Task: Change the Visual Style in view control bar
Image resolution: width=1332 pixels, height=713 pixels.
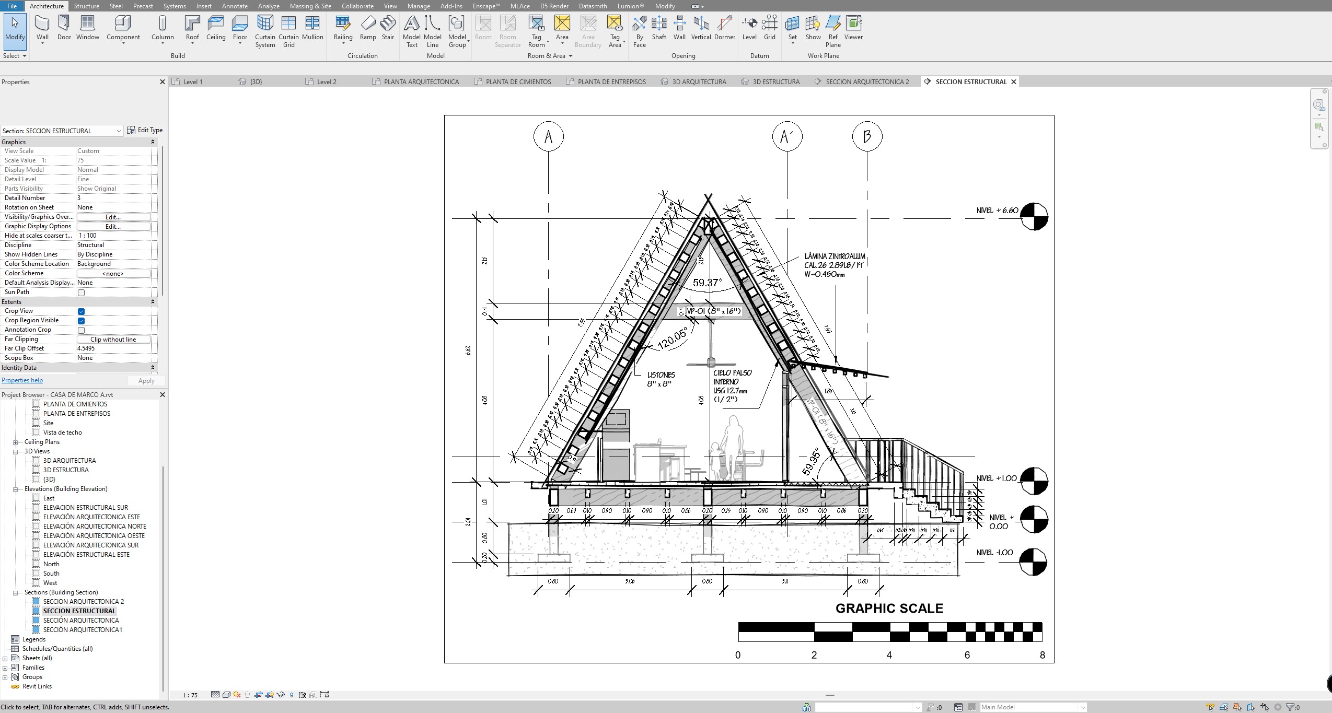Action: tap(226, 695)
